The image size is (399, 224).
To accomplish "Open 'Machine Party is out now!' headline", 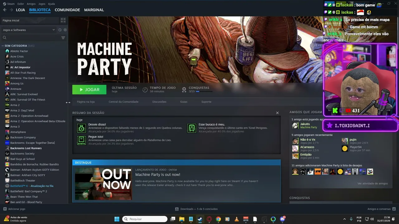I will [158, 175].
